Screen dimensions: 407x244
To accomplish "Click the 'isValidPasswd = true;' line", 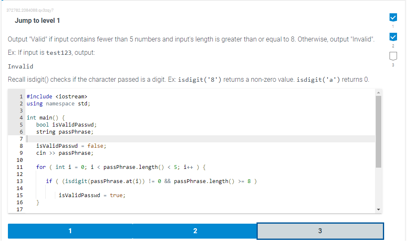I will pos(92,195).
